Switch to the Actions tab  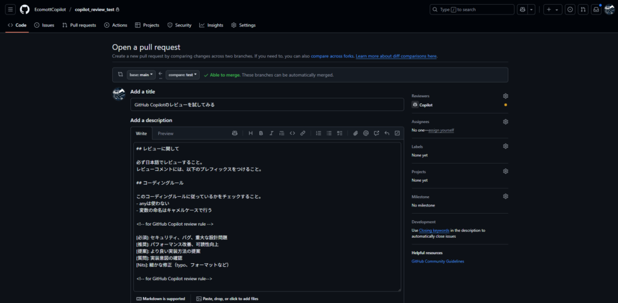pos(115,25)
